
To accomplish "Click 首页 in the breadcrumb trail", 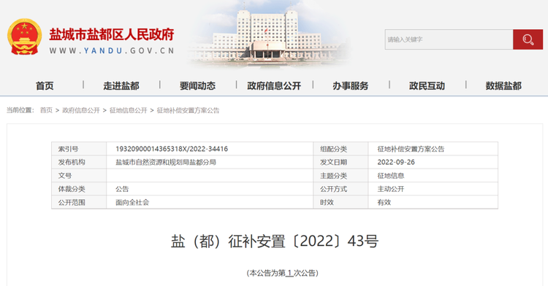I will click(x=46, y=111).
